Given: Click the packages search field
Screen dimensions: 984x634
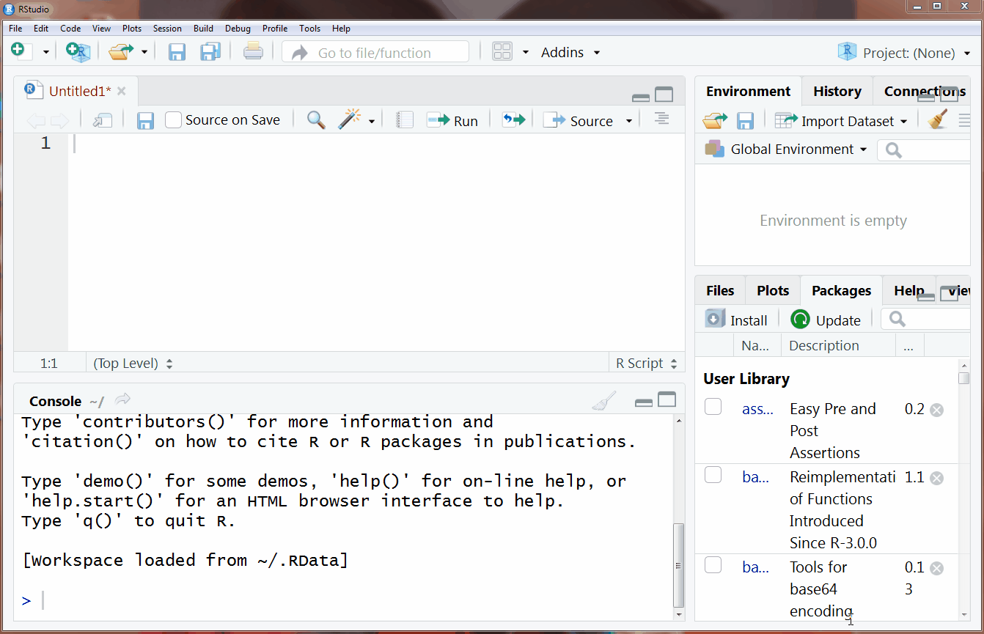Looking at the screenshot, I should (925, 319).
